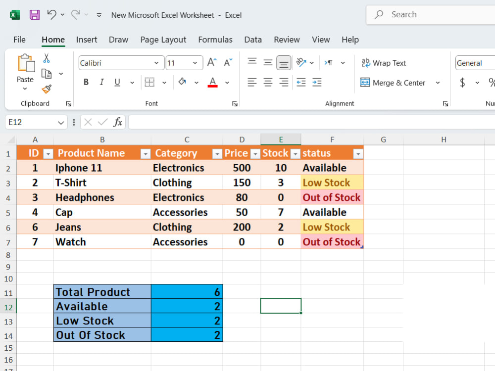Open Number Format General box

pos(475,63)
